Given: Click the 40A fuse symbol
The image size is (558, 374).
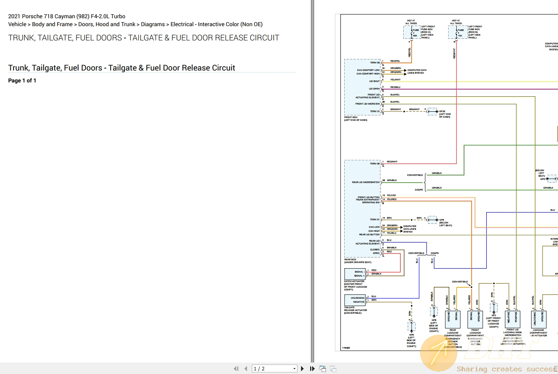Looking at the screenshot, I should tap(412, 33).
